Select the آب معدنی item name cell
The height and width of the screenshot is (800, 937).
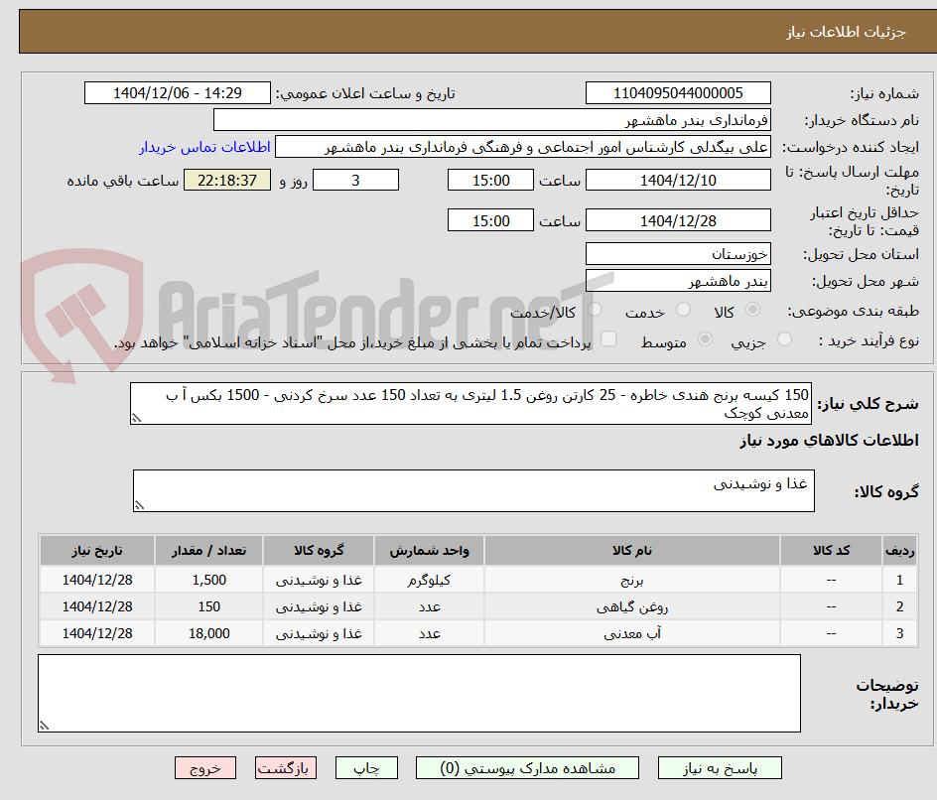[632, 633]
